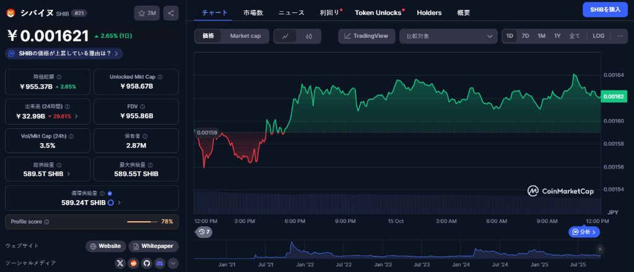Open the Holders tab
This screenshot has height=272, width=634.
429,12
